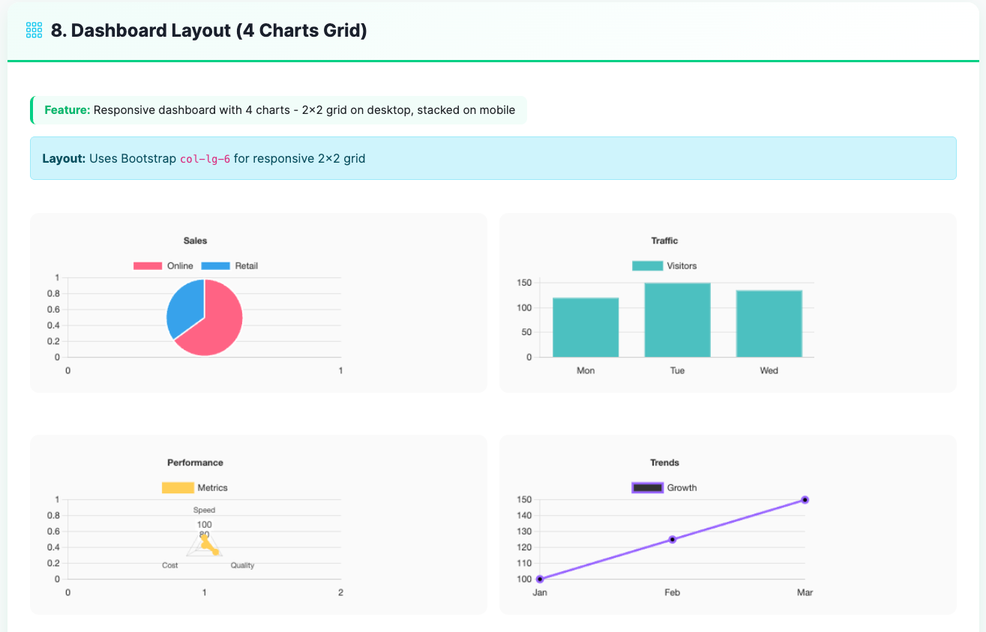Click the Feb data point on Trends line
Image resolution: width=986 pixels, height=632 pixels.
coord(673,539)
